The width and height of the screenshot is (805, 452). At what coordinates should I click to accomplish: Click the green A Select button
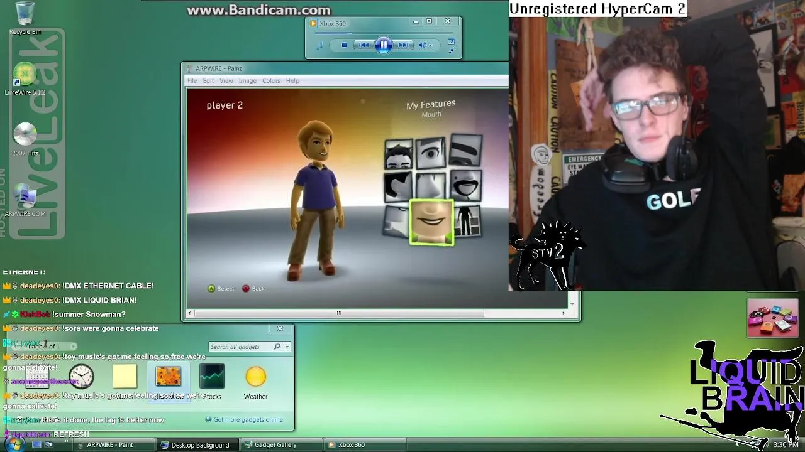pos(211,289)
